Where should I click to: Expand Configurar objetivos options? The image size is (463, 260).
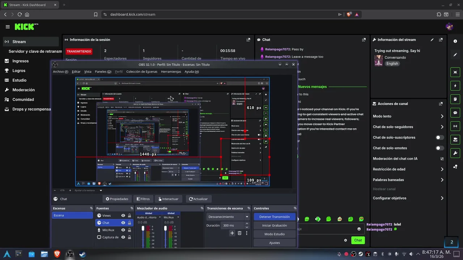(442, 198)
